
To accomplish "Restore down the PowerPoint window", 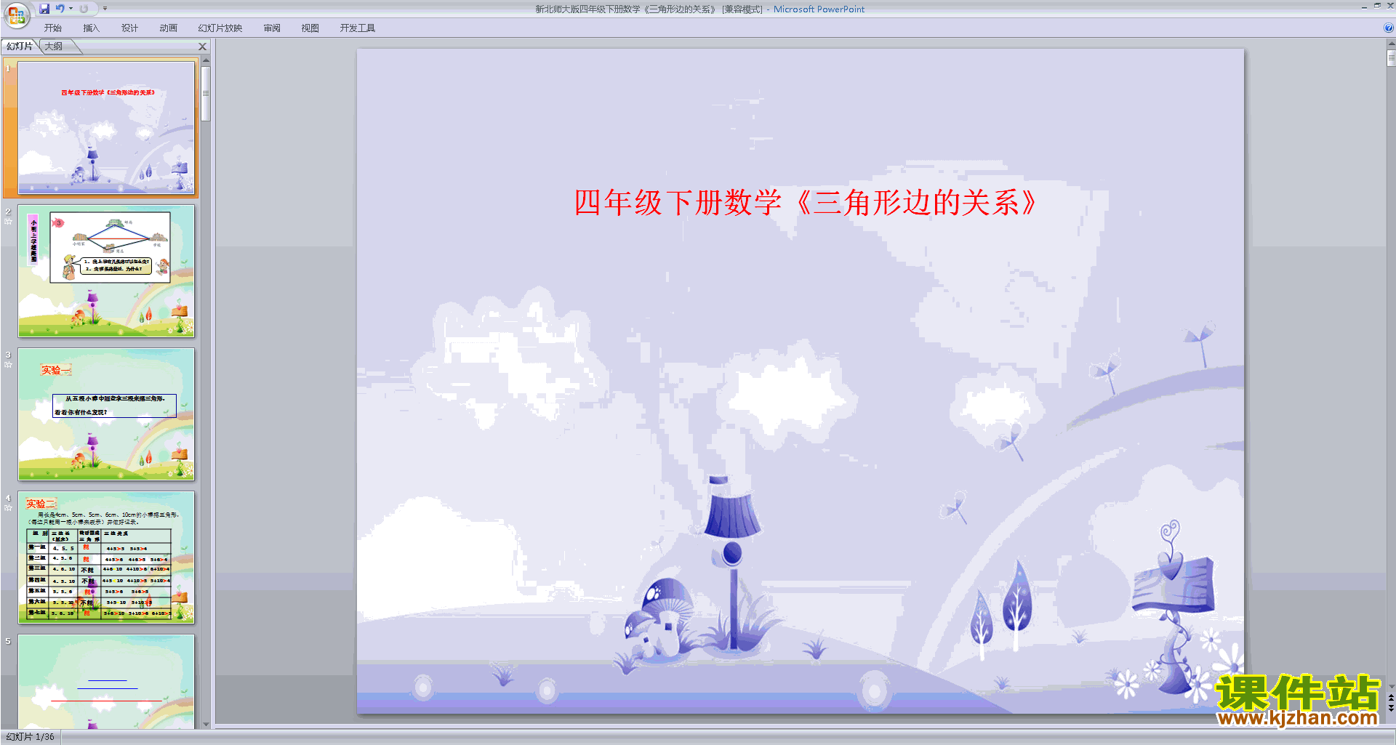I will pyautogui.click(x=1377, y=6).
